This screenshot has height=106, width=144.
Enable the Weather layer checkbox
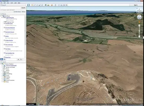point(3,77)
